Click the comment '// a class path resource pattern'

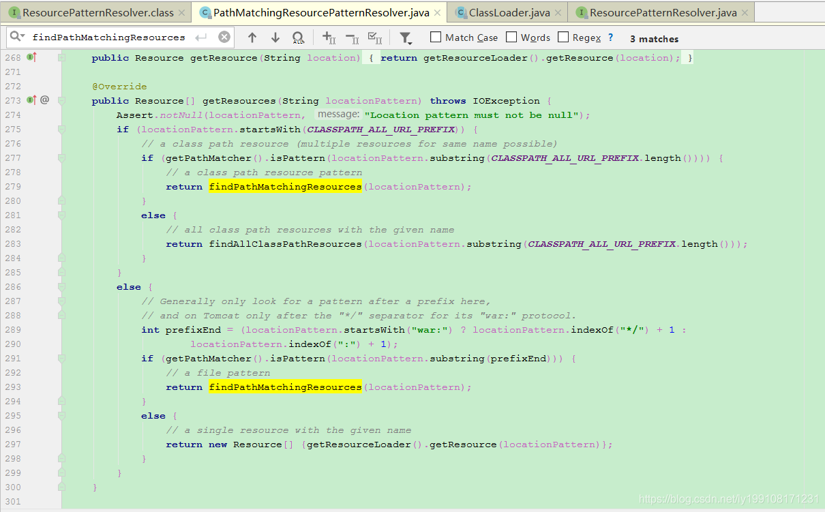tap(264, 172)
